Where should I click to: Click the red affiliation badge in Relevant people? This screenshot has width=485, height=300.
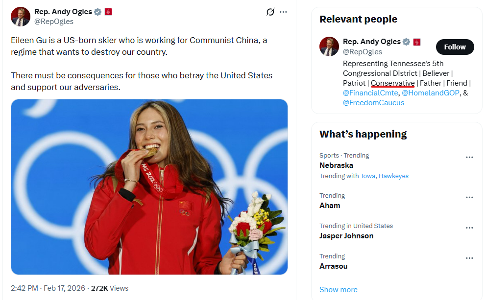[417, 42]
